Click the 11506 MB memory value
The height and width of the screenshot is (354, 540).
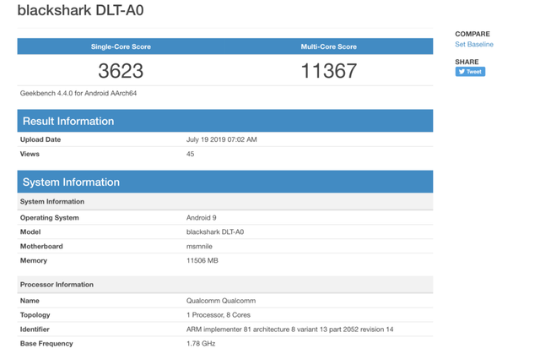click(202, 260)
